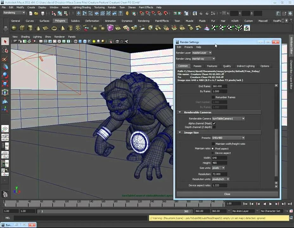The width and height of the screenshot is (294, 228).
Task: Create polygon cube from shelf
Action: pos(22,28)
